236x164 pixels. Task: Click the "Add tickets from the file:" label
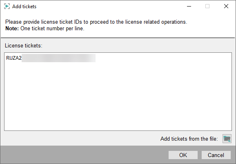(x=189, y=139)
